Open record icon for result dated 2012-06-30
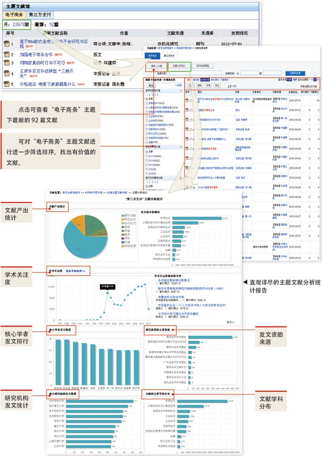The width and height of the screenshot is (322, 456). pos(187,120)
